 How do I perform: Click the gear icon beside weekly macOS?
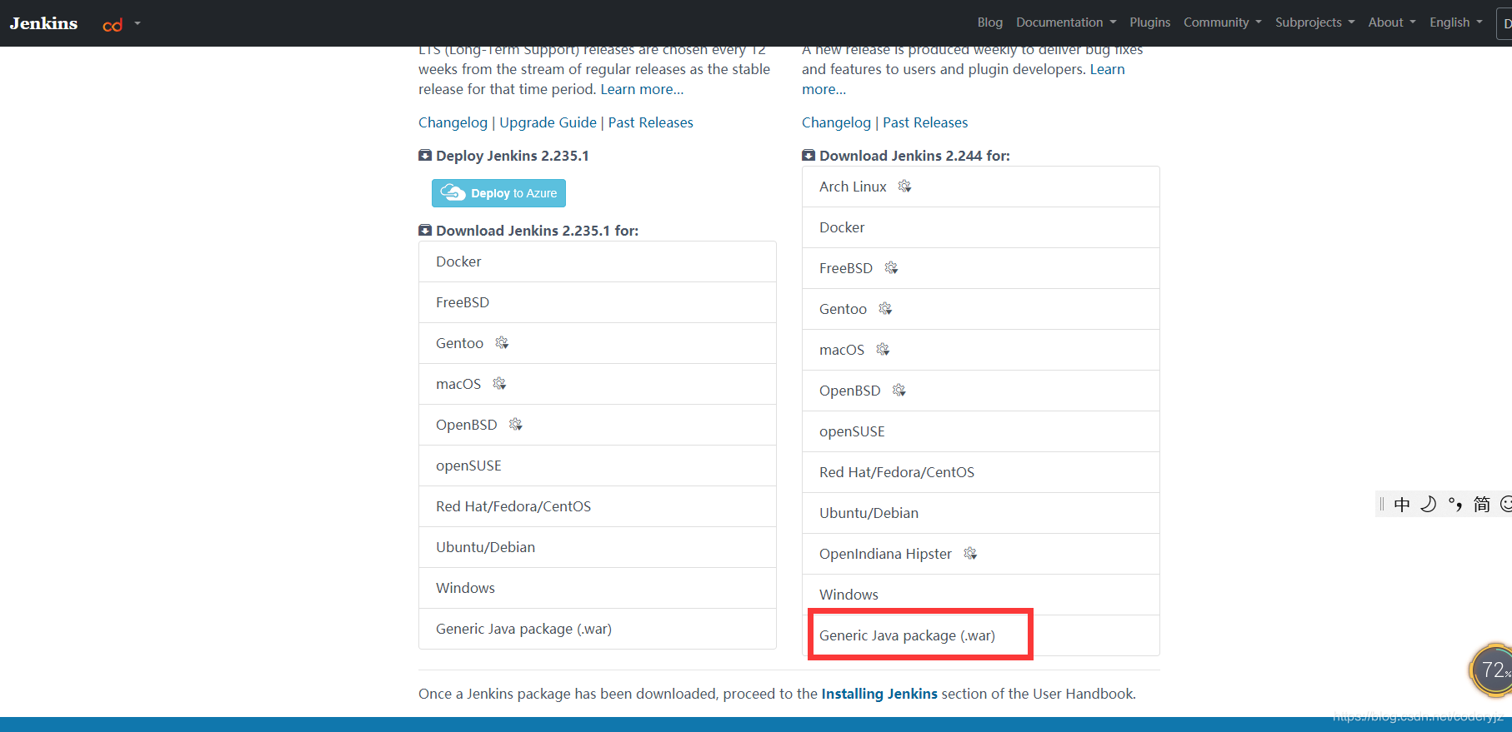pyautogui.click(x=883, y=350)
